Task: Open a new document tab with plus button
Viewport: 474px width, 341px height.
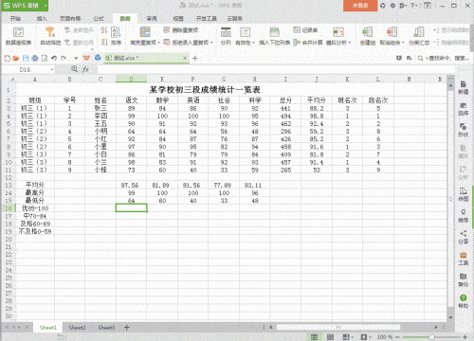Action: tap(195, 58)
